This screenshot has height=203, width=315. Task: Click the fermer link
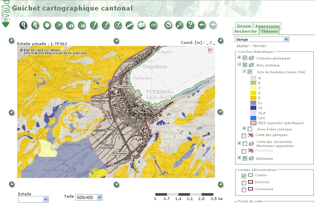(x=260, y=46)
